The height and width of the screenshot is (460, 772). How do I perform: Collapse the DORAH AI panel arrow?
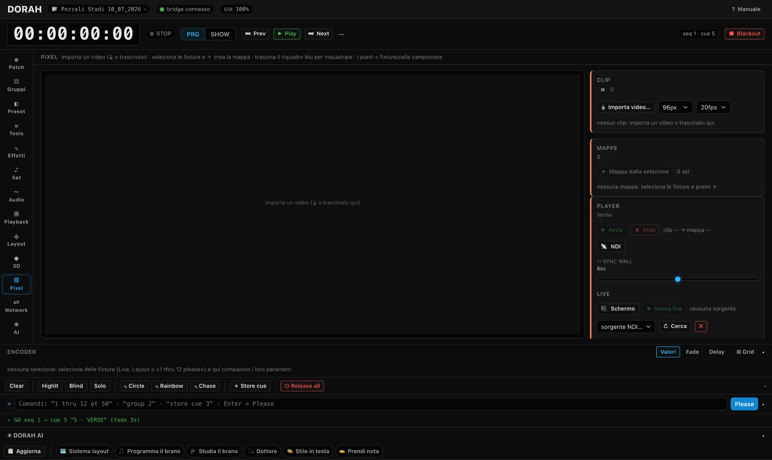click(763, 436)
